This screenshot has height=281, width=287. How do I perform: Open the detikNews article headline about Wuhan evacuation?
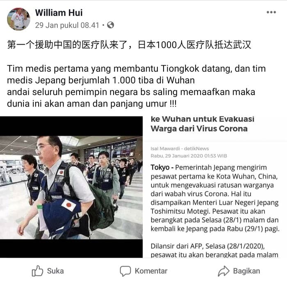[203, 124]
